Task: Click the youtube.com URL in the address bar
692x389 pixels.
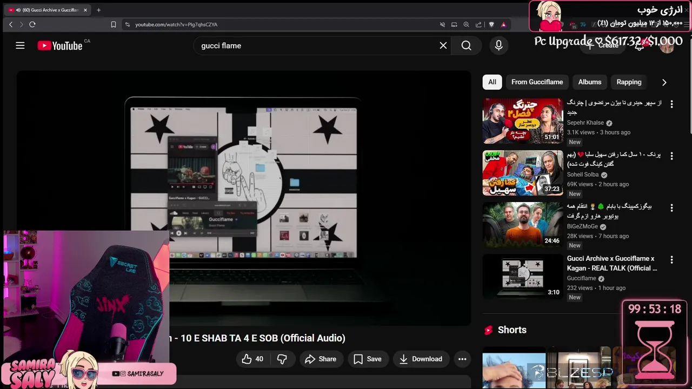Action: pos(176,24)
